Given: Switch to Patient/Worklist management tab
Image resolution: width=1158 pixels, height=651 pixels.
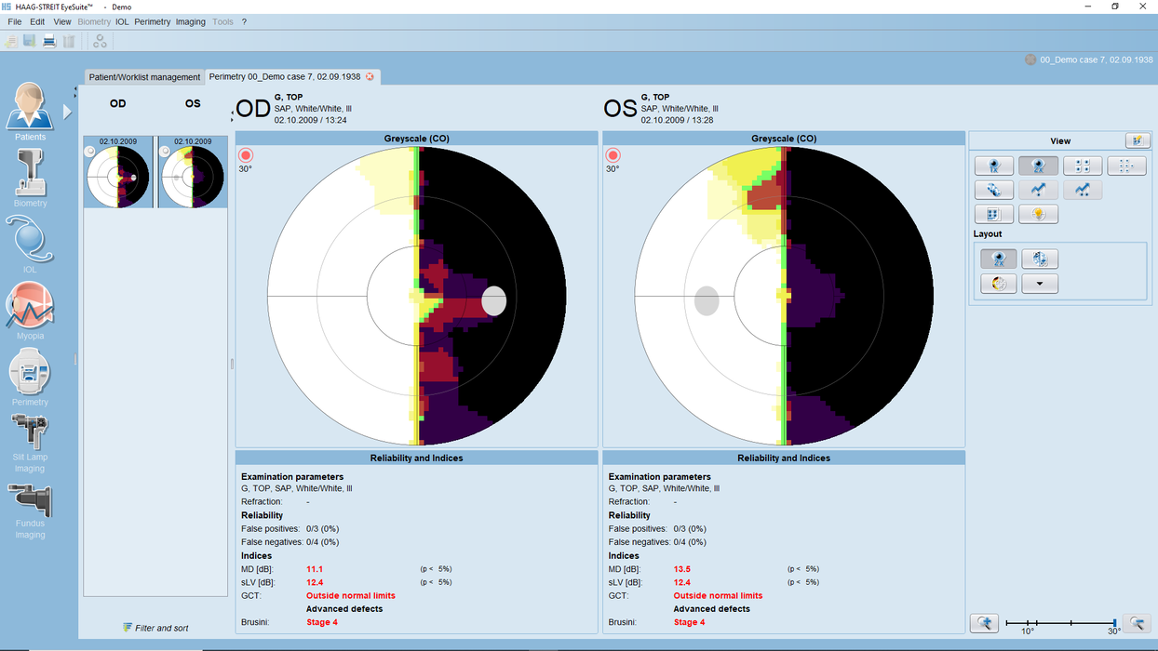Looking at the screenshot, I should tap(144, 77).
